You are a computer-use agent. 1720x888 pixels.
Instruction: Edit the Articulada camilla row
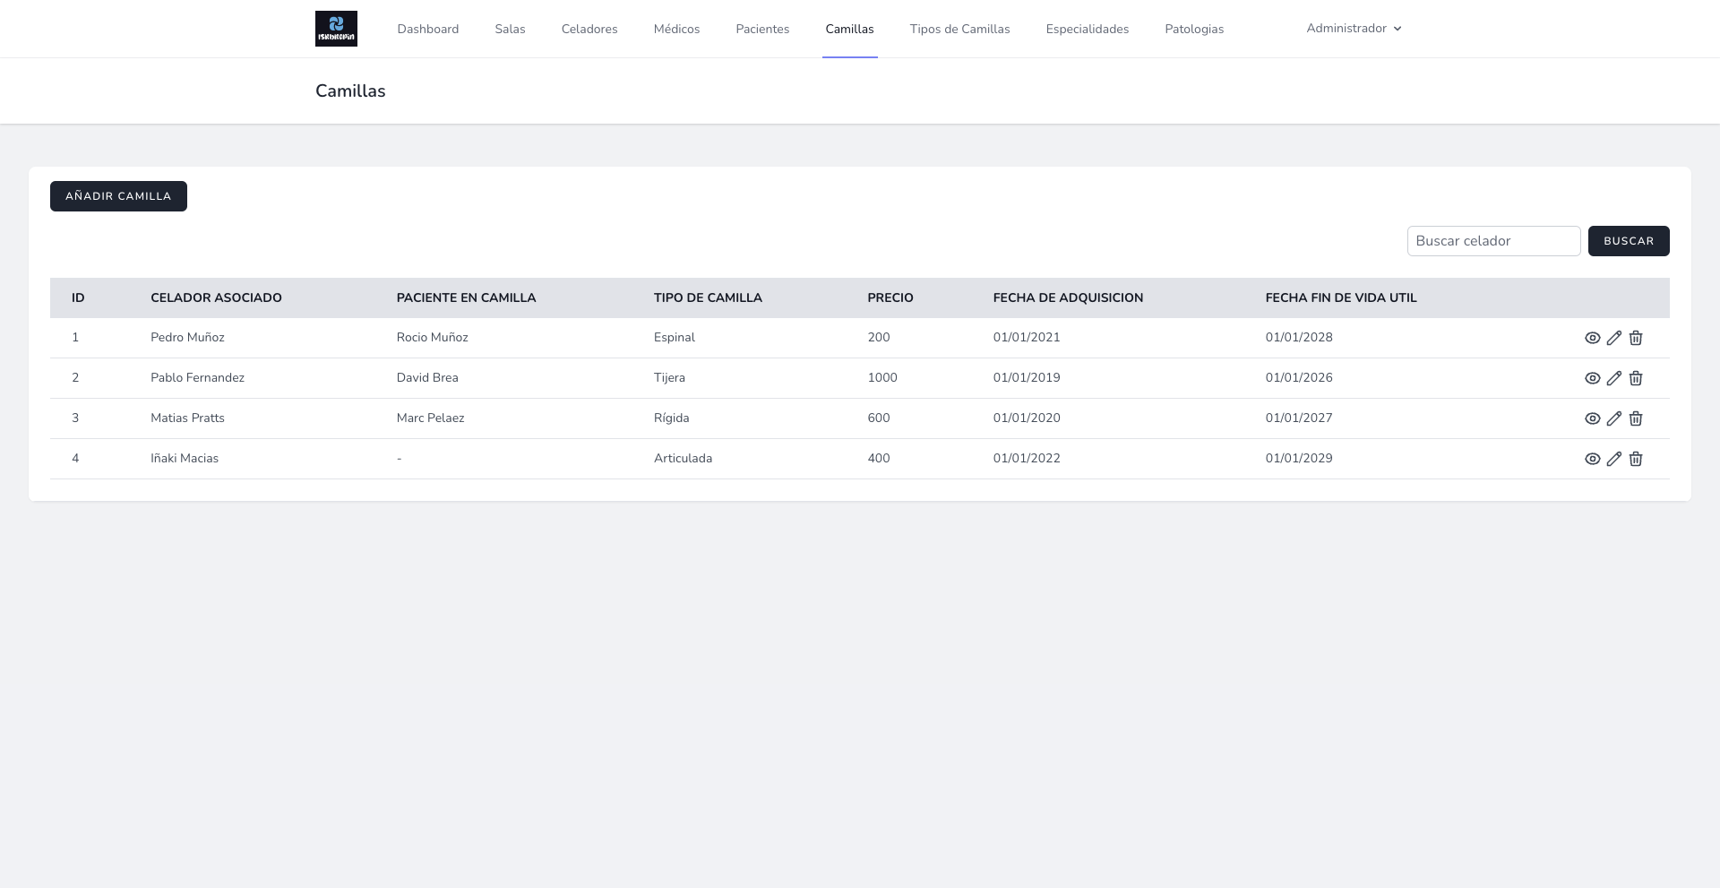coord(1613,459)
